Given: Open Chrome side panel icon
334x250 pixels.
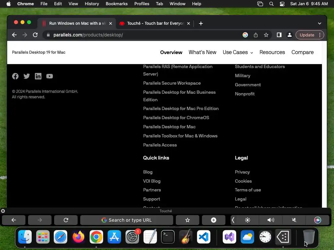Looking at the screenshot, I should coord(279,35).
